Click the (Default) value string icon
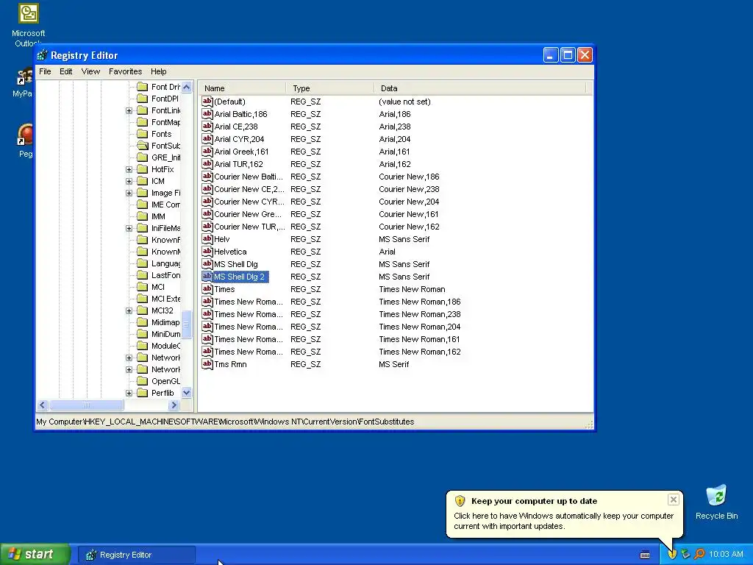The height and width of the screenshot is (565, 753). coord(207,102)
